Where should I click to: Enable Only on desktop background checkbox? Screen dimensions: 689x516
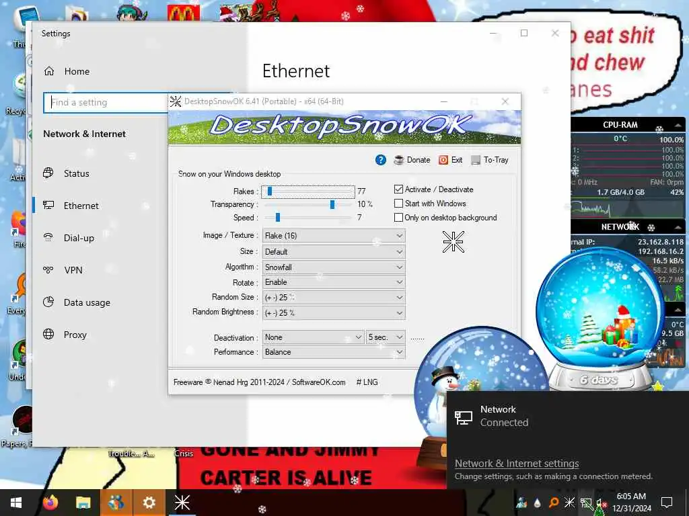pyautogui.click(x=398, y=217)
